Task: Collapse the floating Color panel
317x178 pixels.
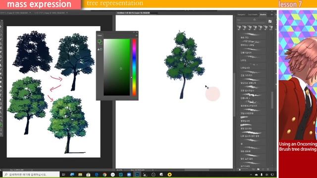Action: pyautogui.click(x=134, y=32)
